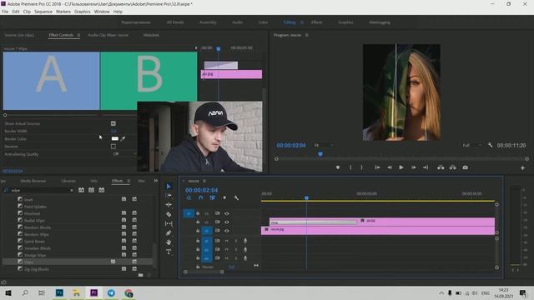
Task: Open the Fit zoom level dropdown
Action: (x=324, y=145)
